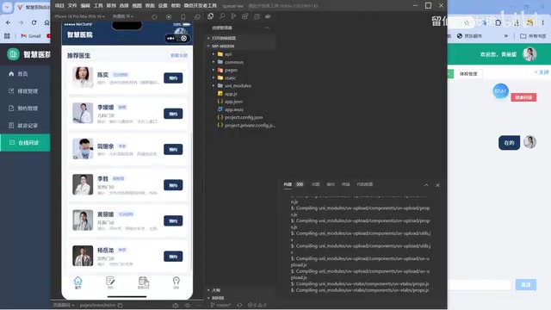
Task: Click the rotate diamond icon above the simulator
Action: (154, 16)
